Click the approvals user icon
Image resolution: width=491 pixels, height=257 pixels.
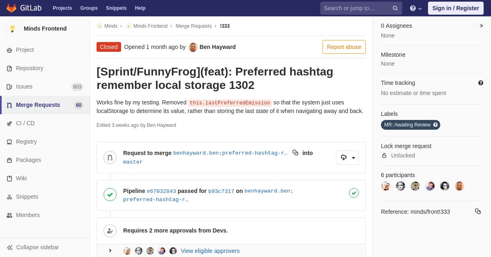point(110,231)
